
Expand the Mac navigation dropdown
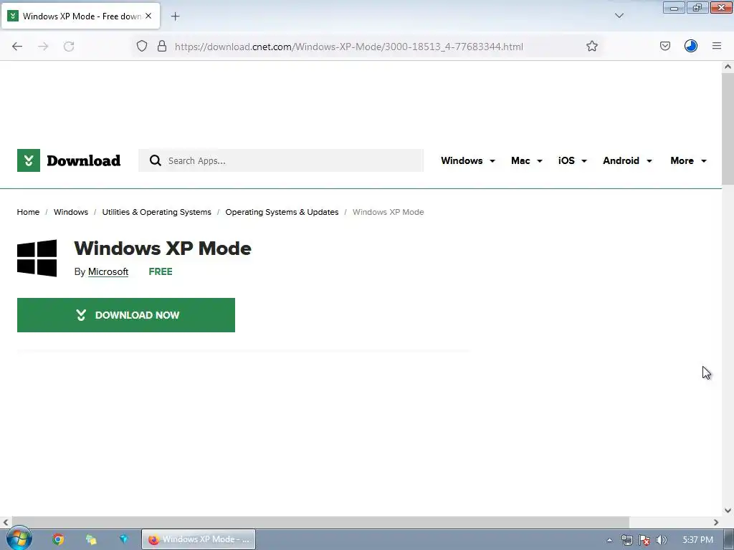tap(527, 160)
